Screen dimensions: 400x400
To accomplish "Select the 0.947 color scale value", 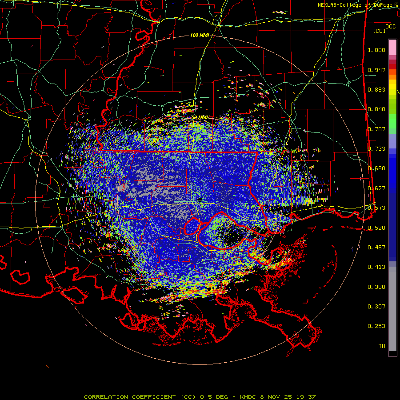I will point(376,70).
